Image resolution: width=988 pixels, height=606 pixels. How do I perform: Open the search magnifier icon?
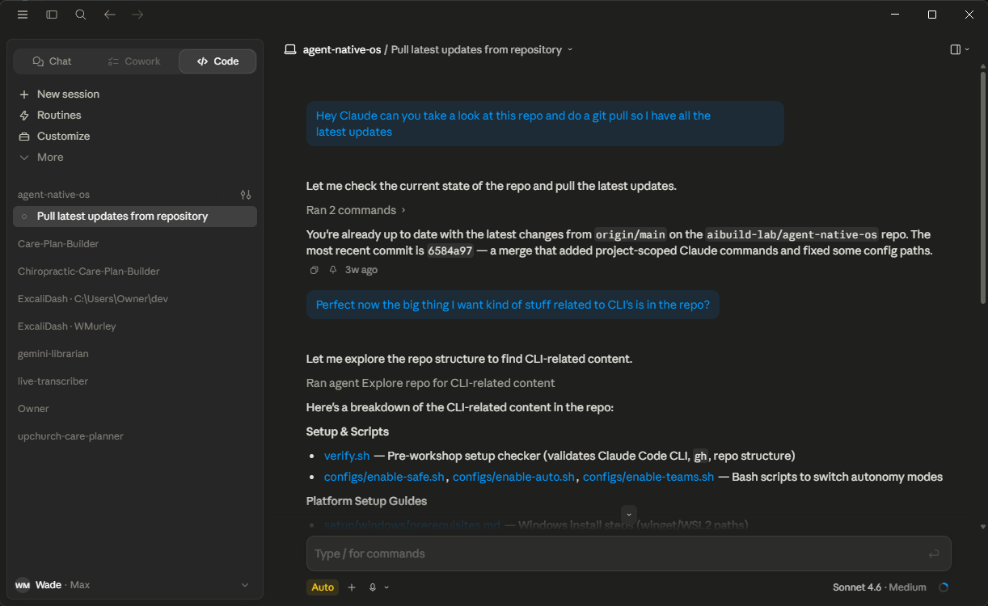tap(81, 15)
